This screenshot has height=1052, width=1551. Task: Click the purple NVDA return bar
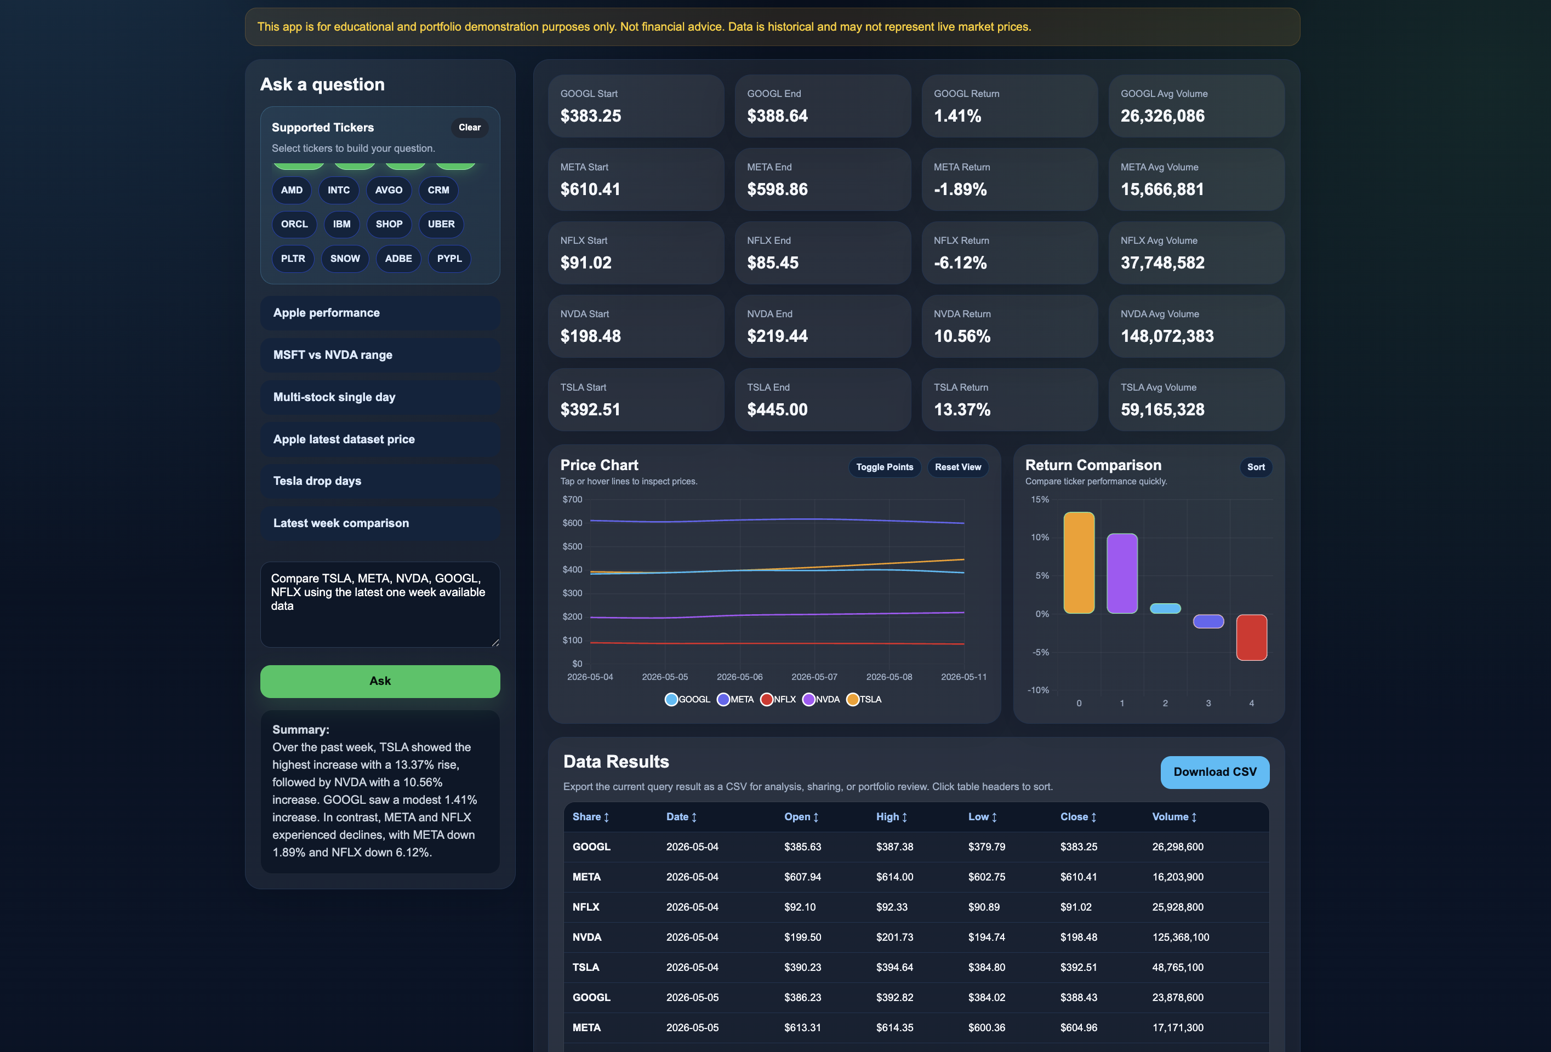1122,573
